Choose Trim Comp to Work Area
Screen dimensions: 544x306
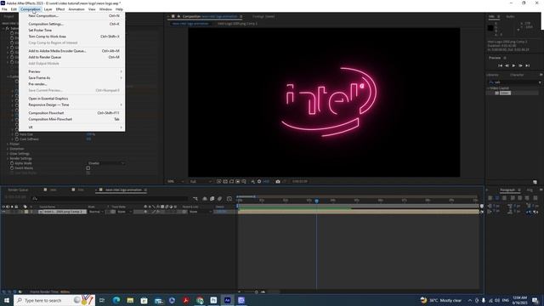tap(47, 37)
